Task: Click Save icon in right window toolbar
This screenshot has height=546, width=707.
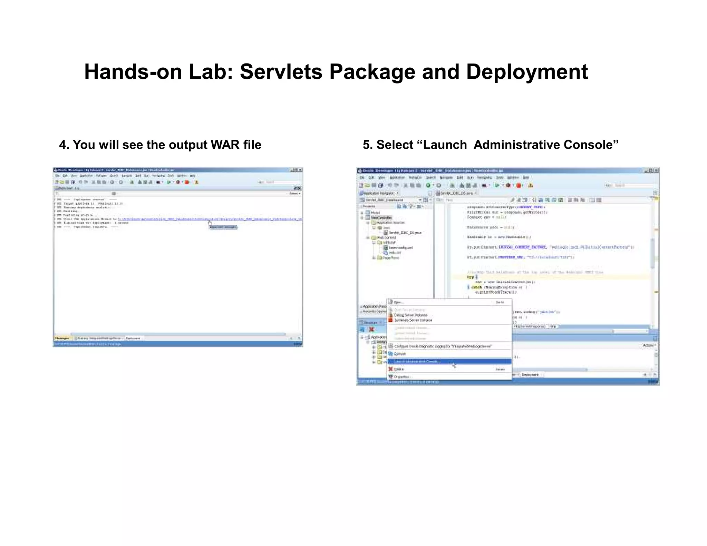Action: (x=374, y=185)
